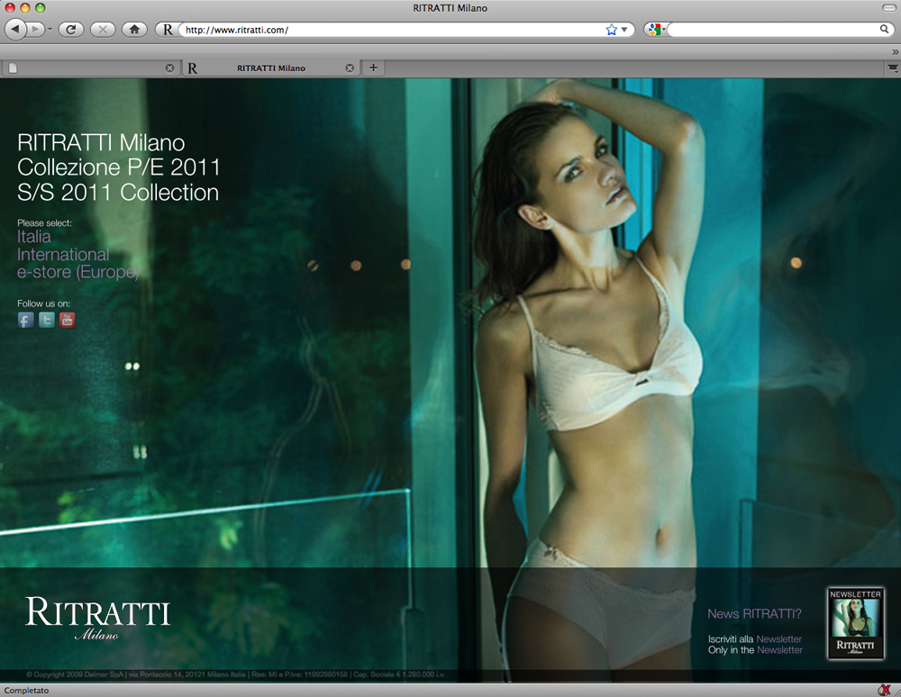
Task: Go forward with the forward arrow
Action: (x=36, y=29)
